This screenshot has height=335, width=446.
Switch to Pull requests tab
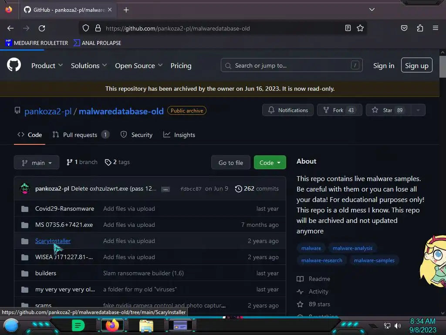[81, 135]
